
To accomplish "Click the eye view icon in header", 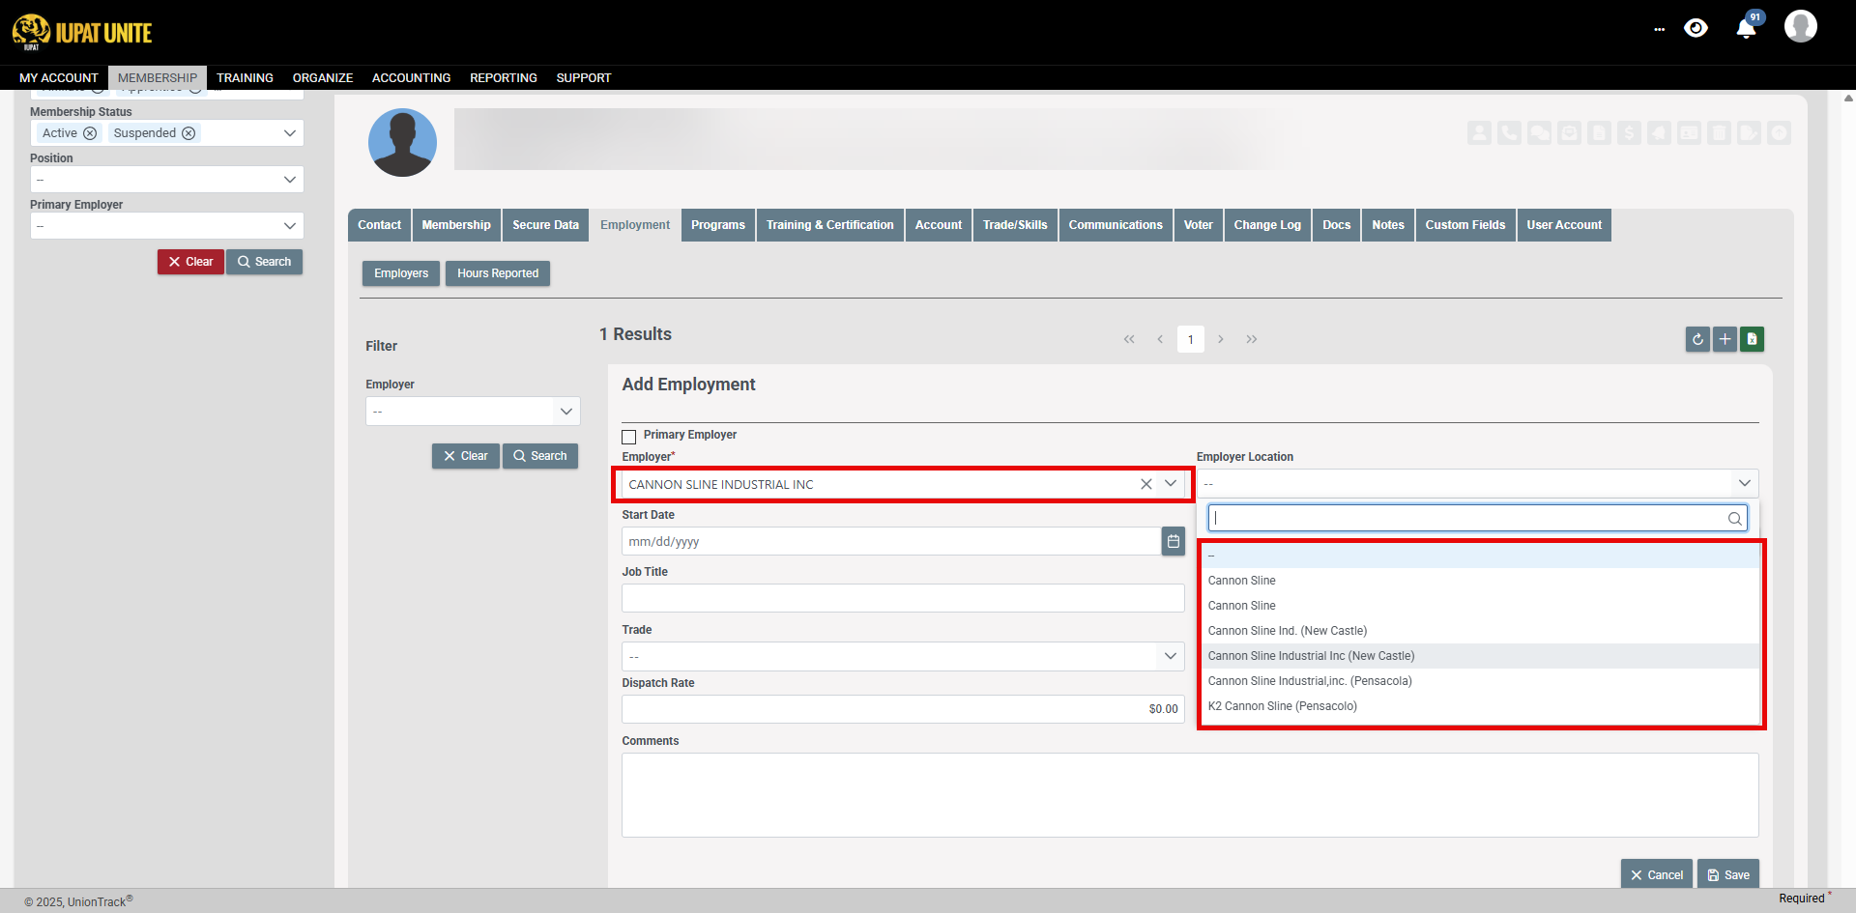I will pos(1696,28).
